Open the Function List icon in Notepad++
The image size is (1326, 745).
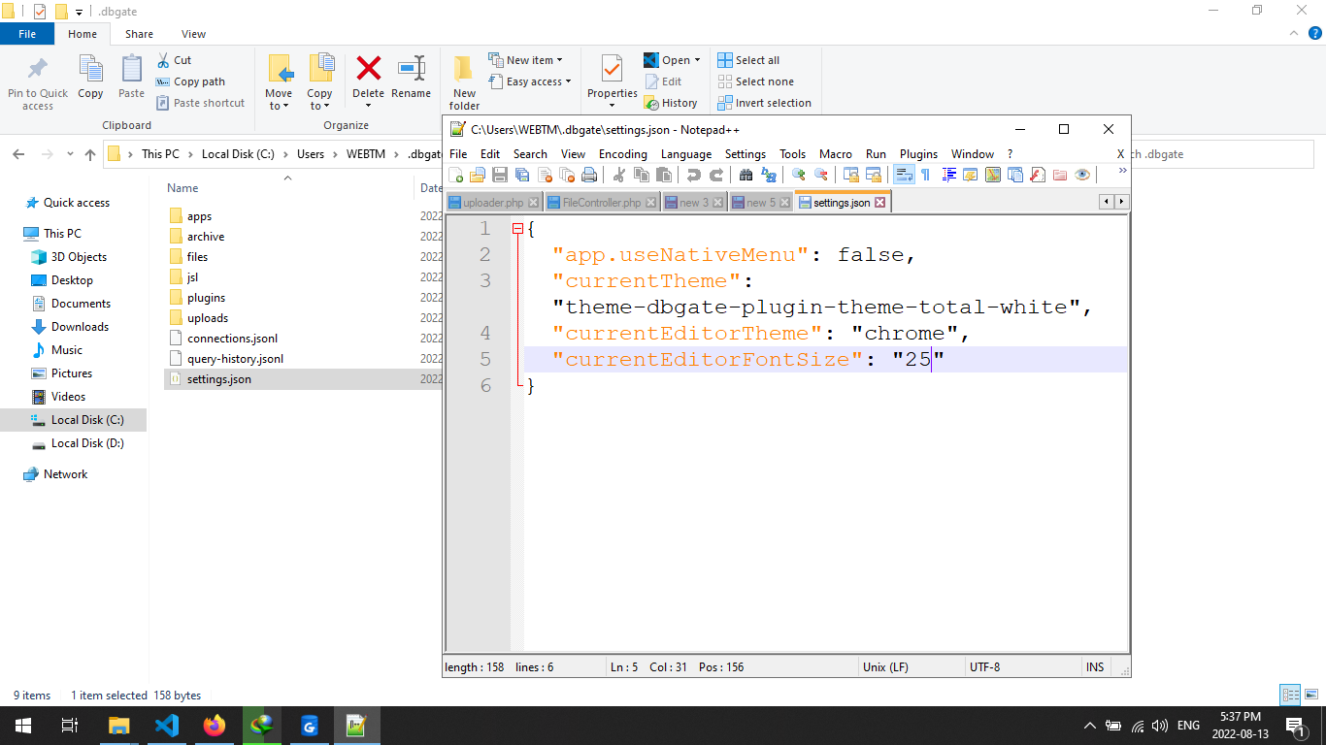click(1038, 175)
